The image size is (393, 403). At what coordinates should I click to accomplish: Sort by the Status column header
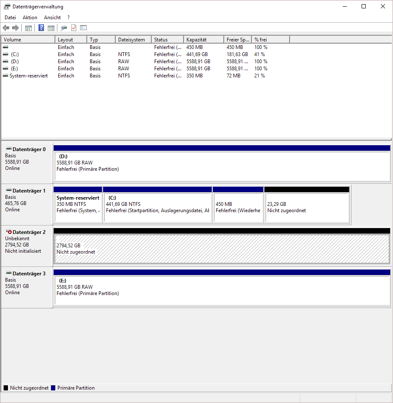[x=168, y=40]
